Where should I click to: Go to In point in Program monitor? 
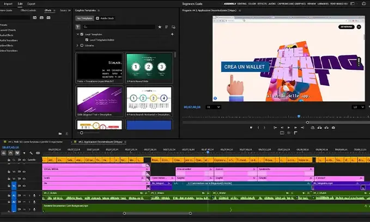coord(275,128)
